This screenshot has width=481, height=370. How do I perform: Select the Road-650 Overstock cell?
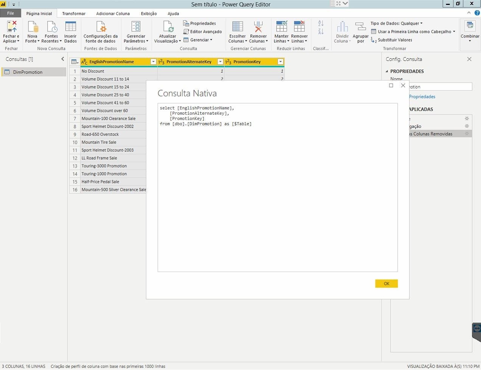pyautogui.click(x=113, y=134)
